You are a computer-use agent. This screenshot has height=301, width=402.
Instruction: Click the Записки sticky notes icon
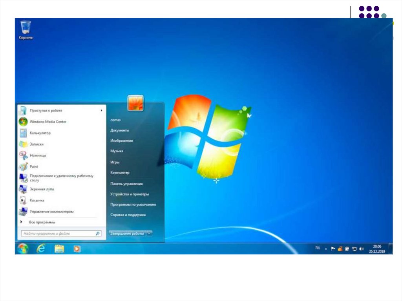[x=23, y=144]
